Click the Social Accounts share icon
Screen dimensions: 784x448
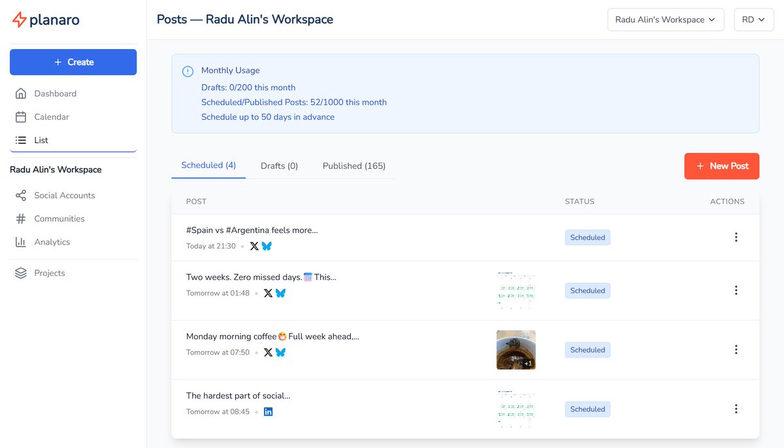[x=21, y=196]
